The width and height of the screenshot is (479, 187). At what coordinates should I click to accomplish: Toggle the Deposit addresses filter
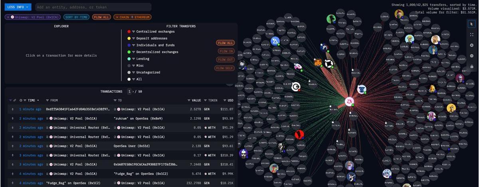pyautogui.click(x=147, y=38)
